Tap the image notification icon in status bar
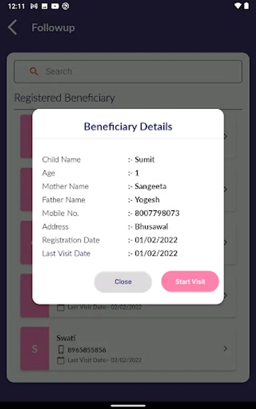The height and width of the screenshot is (409, 256). tap(45, 6)
